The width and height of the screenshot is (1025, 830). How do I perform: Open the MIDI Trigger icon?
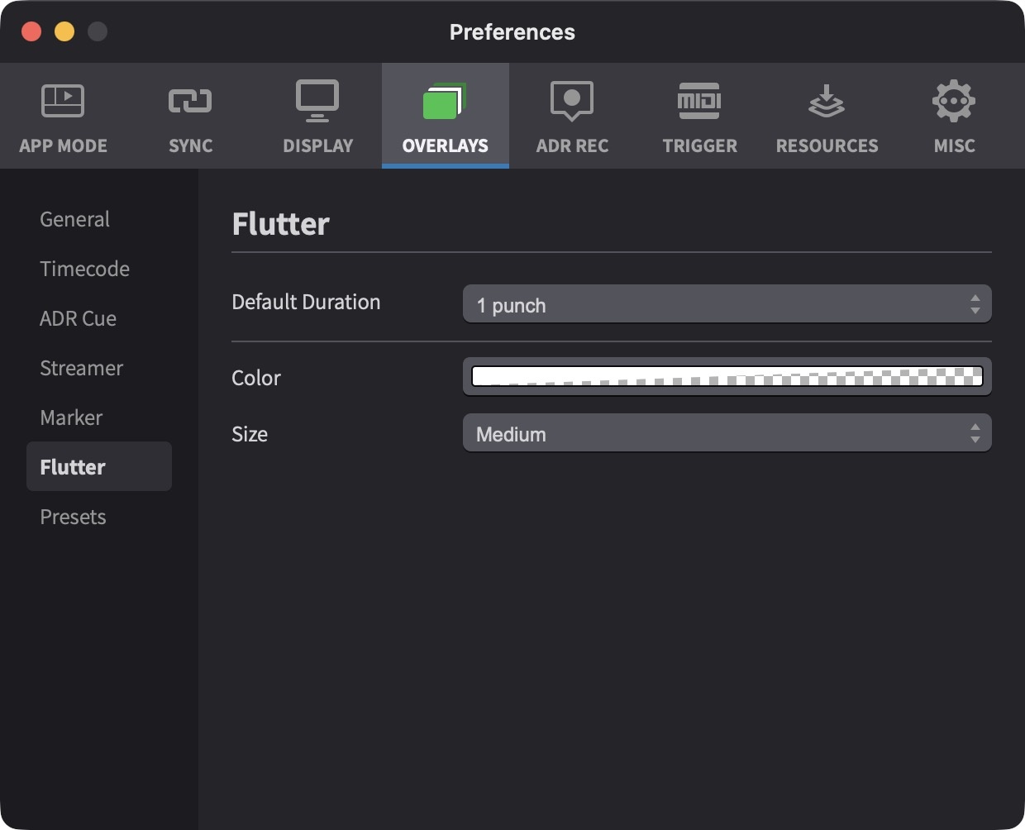tap(699, 101)
